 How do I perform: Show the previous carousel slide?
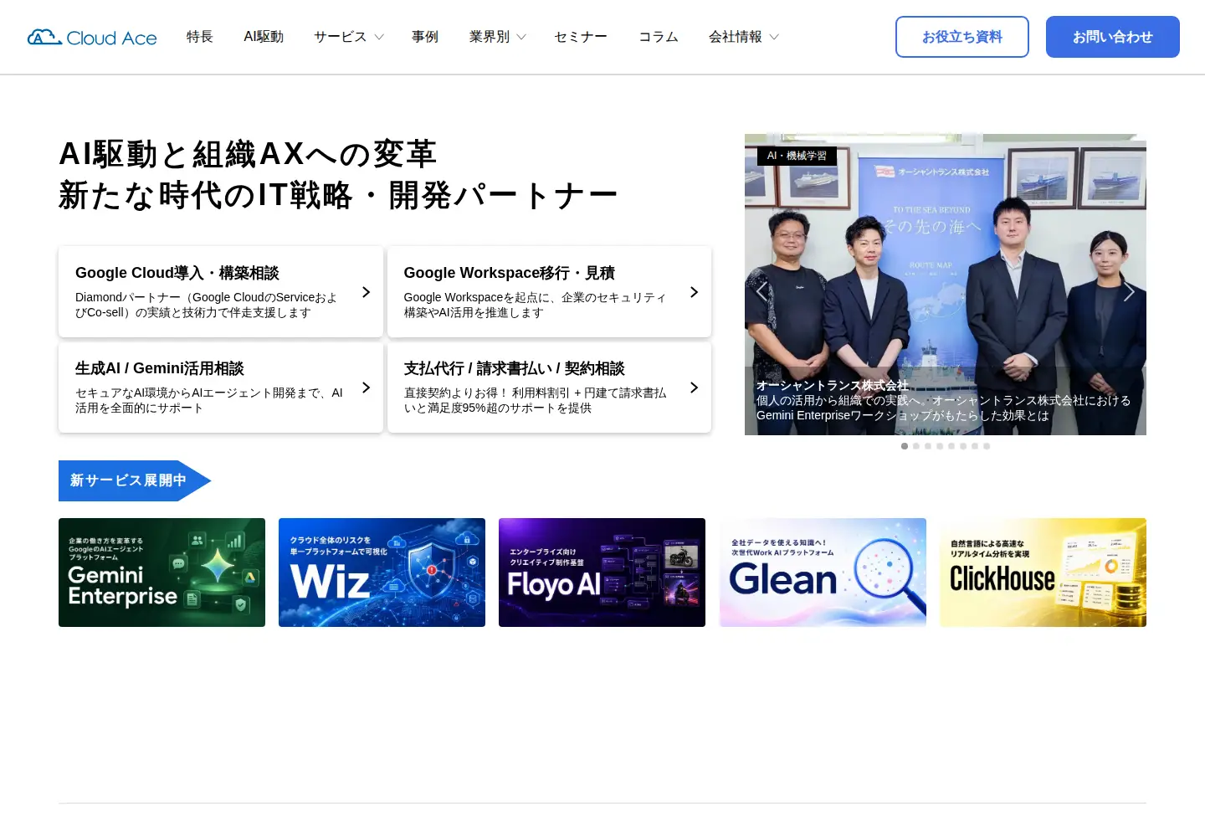point(761,291)
